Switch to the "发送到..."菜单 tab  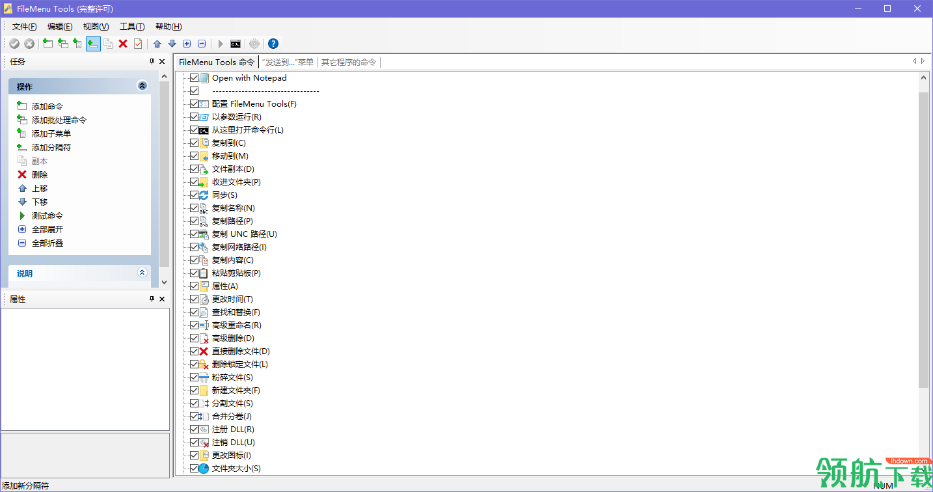click(x=288, y=62)
